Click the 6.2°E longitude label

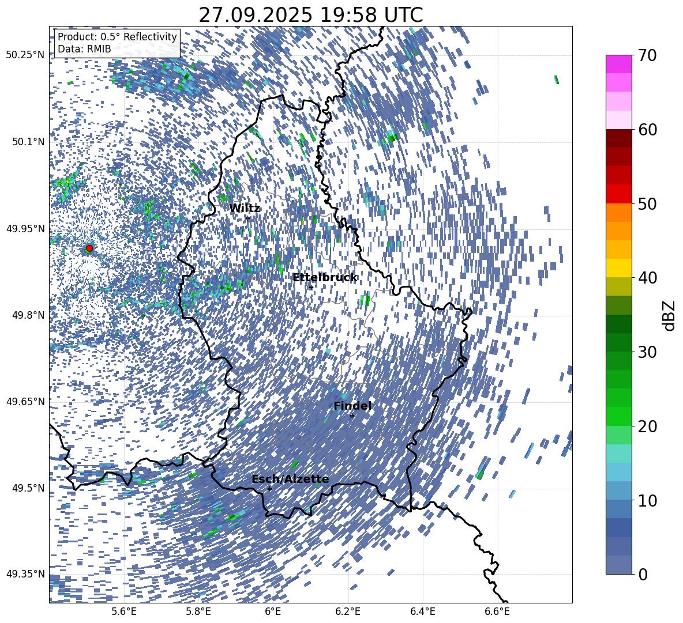tap(348, 611)
